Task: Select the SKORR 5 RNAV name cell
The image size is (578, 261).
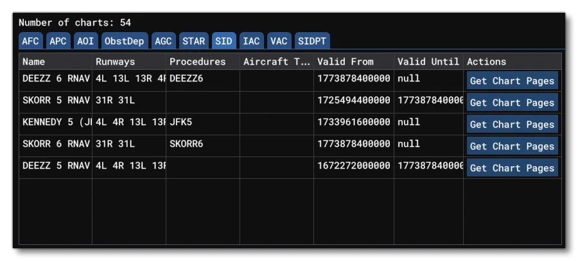Action: pos(55,103)
